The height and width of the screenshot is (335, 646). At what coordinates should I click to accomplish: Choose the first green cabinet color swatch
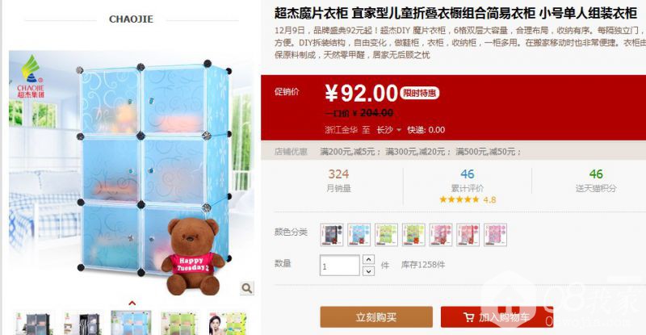[386, 235]
